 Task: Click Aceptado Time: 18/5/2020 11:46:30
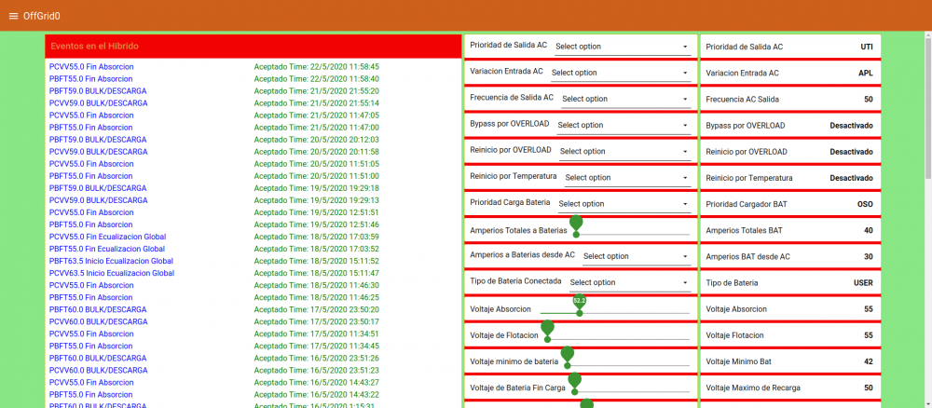pyautogui.click(x=316, y=285)
